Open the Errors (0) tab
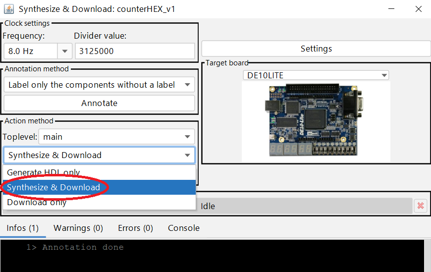Screen dimensions: 431x272 click(135, 228)
